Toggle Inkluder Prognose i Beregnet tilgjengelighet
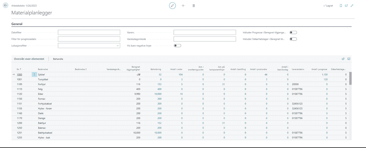The image size is (366, 148). pos(293,32)
